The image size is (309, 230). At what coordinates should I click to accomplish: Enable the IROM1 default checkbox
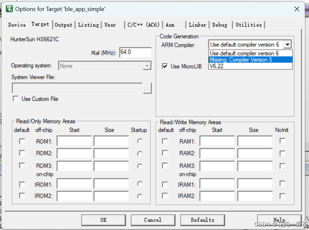click(22, 184)
